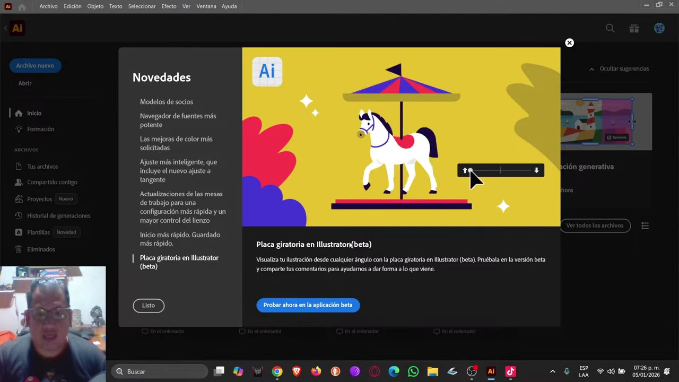Click the notification bell in the tray

click(x=667, y=371)
